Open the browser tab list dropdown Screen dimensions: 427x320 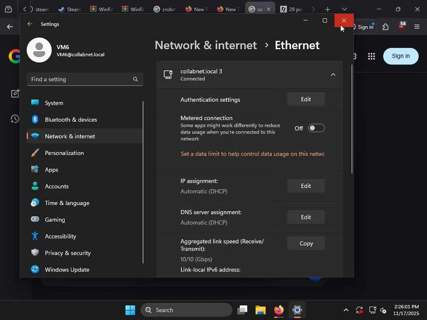tap(344, 9)
